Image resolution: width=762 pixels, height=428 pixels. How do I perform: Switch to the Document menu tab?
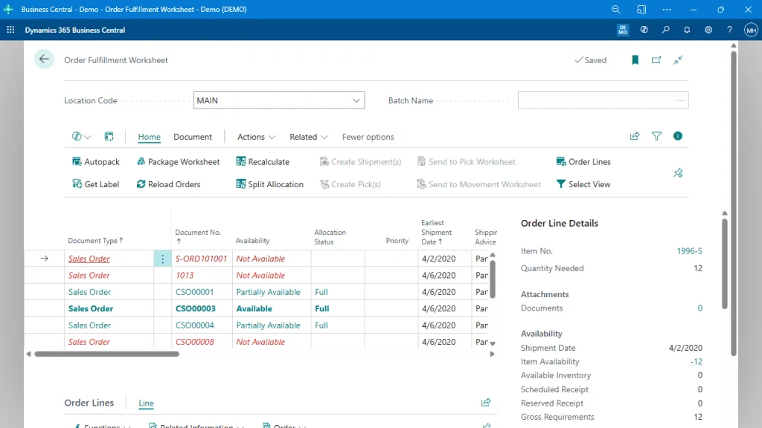click(192, 137)
